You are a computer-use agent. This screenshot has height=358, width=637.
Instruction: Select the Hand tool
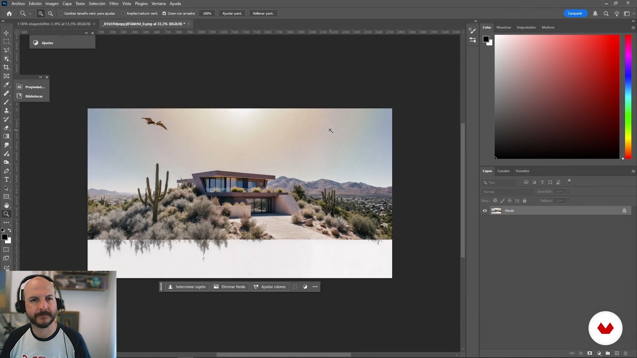click(6, 205)
